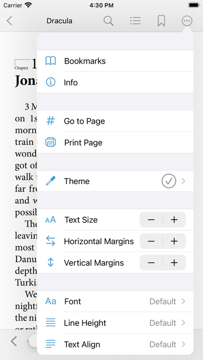Select Go to Page menu entry
The width and height of the screenshot is (203, 360).
pos(115,121)
